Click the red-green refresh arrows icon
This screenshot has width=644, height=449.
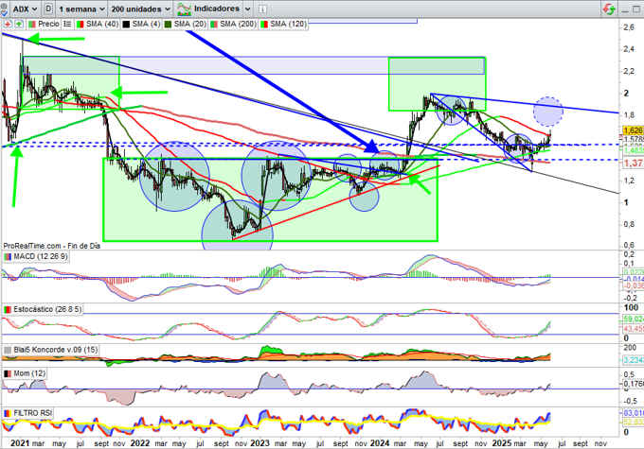(x=609, y=9)
